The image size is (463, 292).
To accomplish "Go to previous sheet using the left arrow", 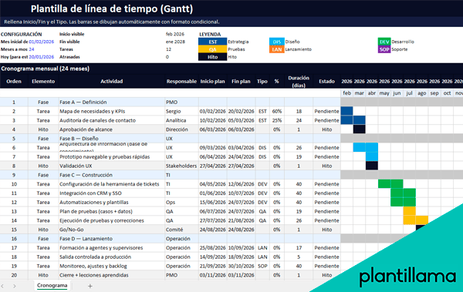I will pyautogui.click(x=2, y=286).
